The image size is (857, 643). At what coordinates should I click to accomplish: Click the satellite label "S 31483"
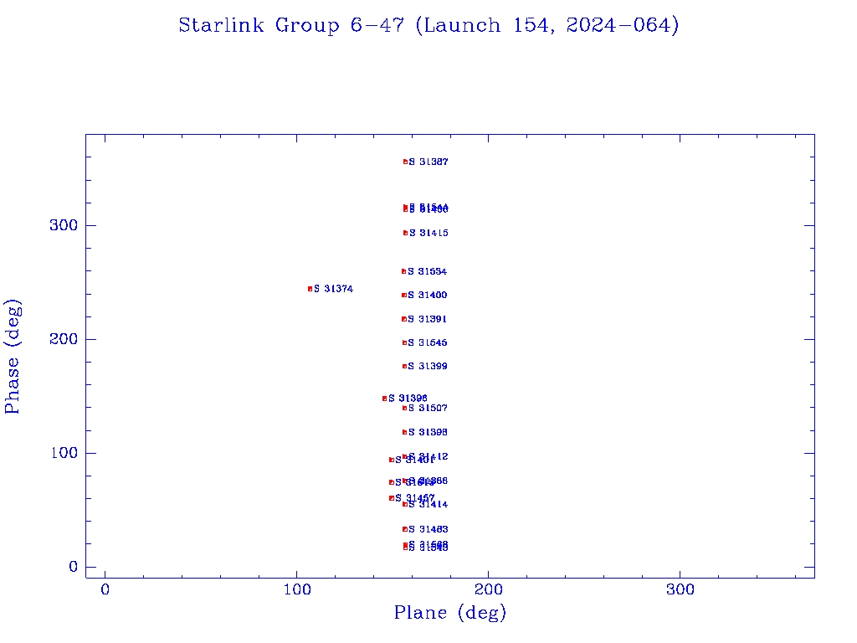pyautogui.click(x=428, y=529)
